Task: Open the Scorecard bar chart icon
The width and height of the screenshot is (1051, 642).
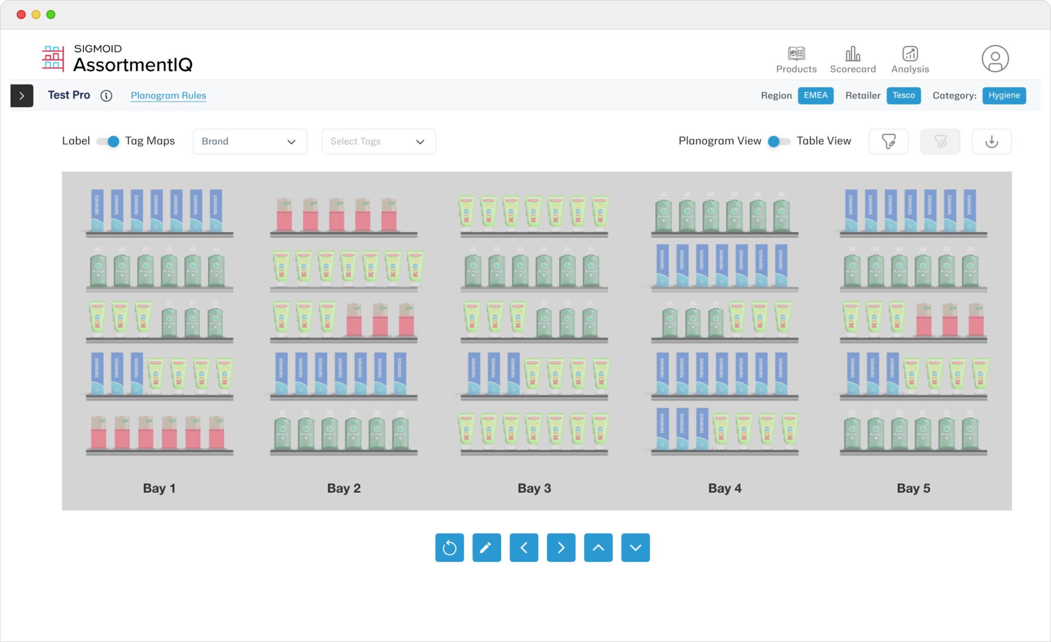Action: click(852, 54)
